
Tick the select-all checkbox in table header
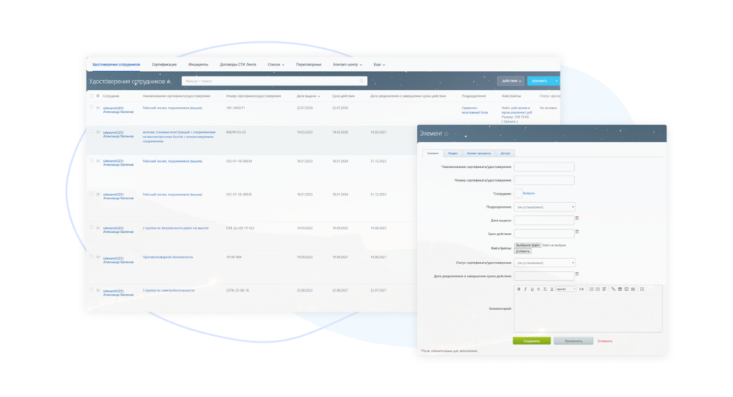(92, 96)
